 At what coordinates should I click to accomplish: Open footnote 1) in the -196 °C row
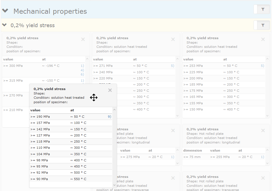82,66
